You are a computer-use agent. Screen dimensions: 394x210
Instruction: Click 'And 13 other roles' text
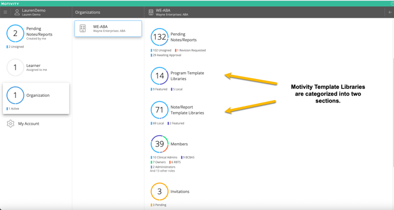(162, 171)
